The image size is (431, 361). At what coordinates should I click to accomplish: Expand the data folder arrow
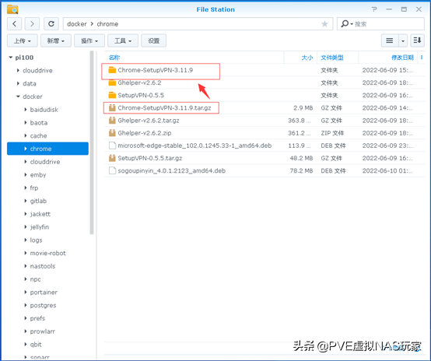[18, 83]
